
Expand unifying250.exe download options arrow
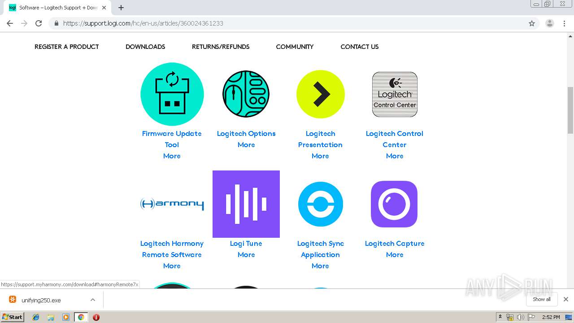[92, 300]
